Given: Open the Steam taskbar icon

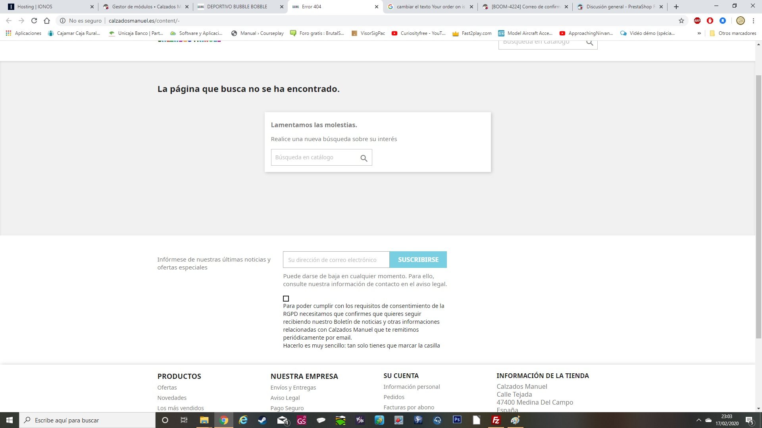Looking at the screenshot, I should click(262, 420).
